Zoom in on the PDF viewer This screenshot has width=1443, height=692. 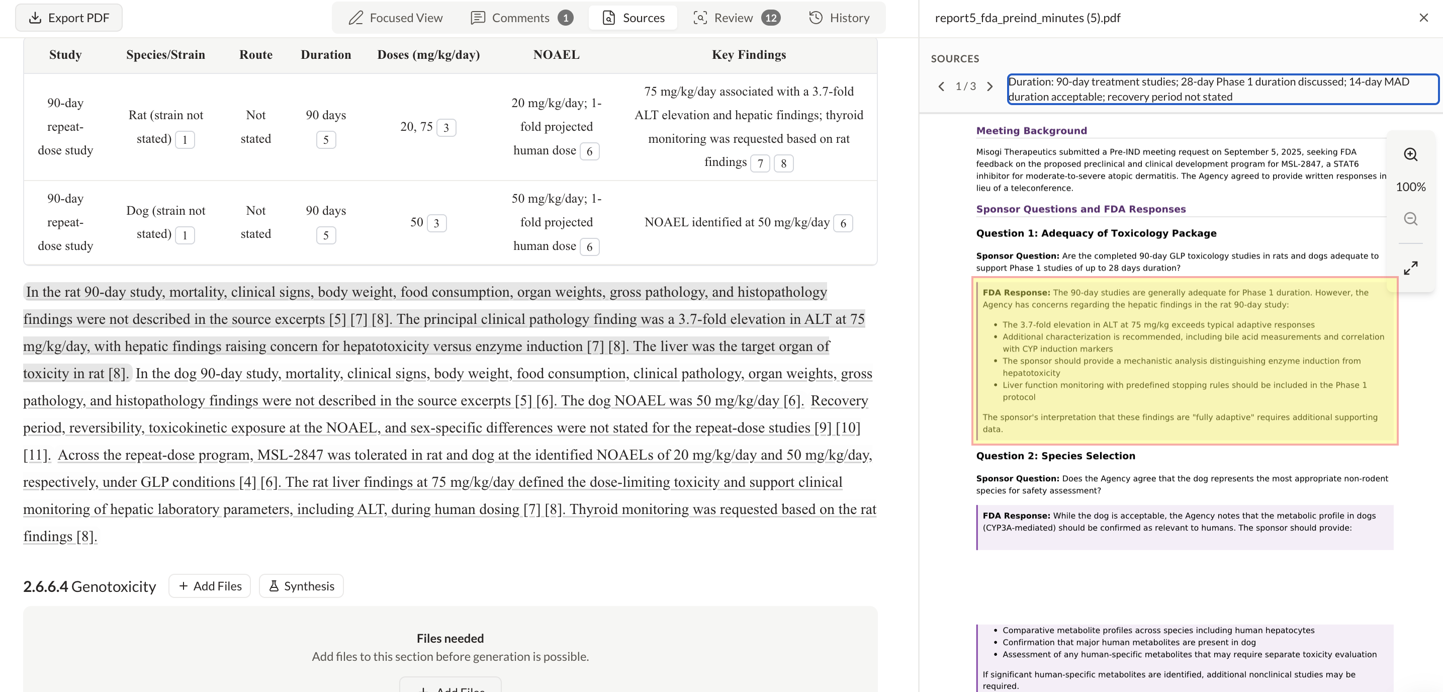pyautogui.click(x=1410, y=155)
